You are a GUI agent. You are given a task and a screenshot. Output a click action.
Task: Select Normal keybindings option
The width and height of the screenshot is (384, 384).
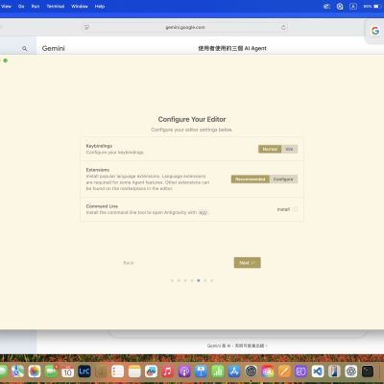tap(270, 149)
